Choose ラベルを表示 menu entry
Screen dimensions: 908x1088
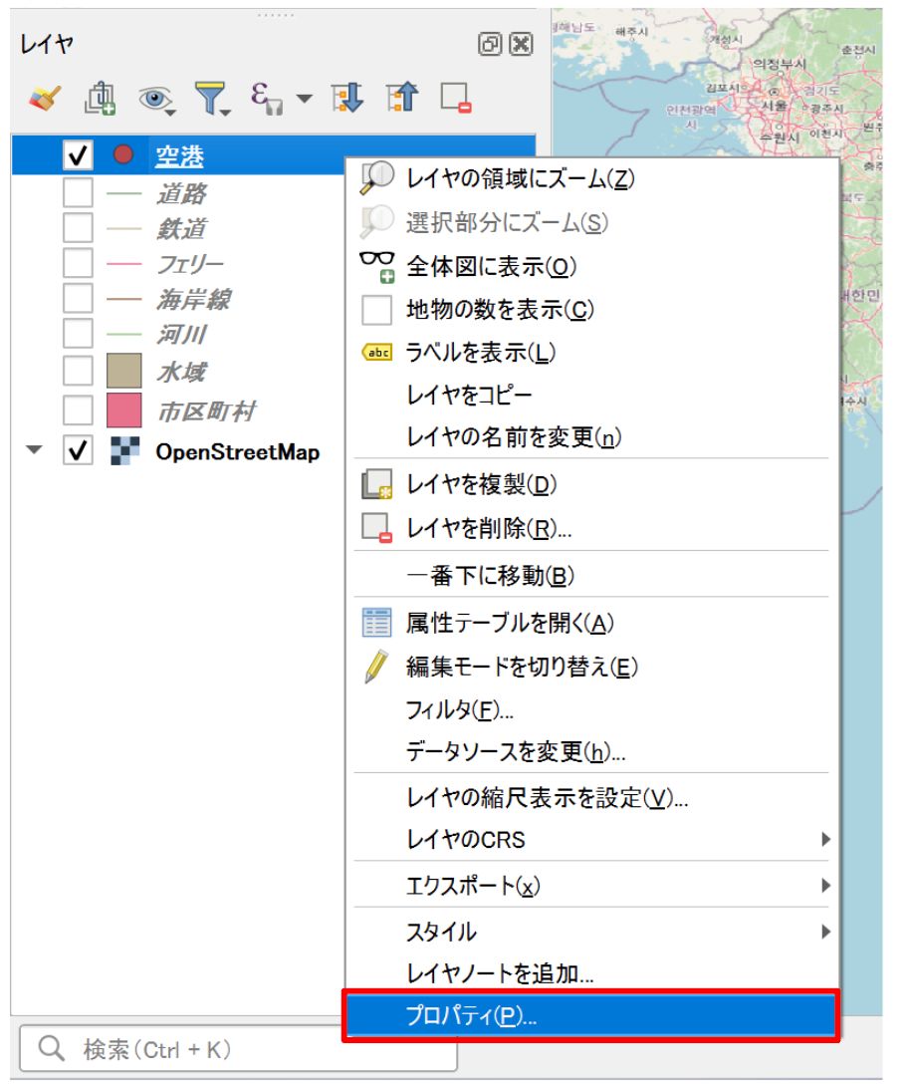(592, 353)
